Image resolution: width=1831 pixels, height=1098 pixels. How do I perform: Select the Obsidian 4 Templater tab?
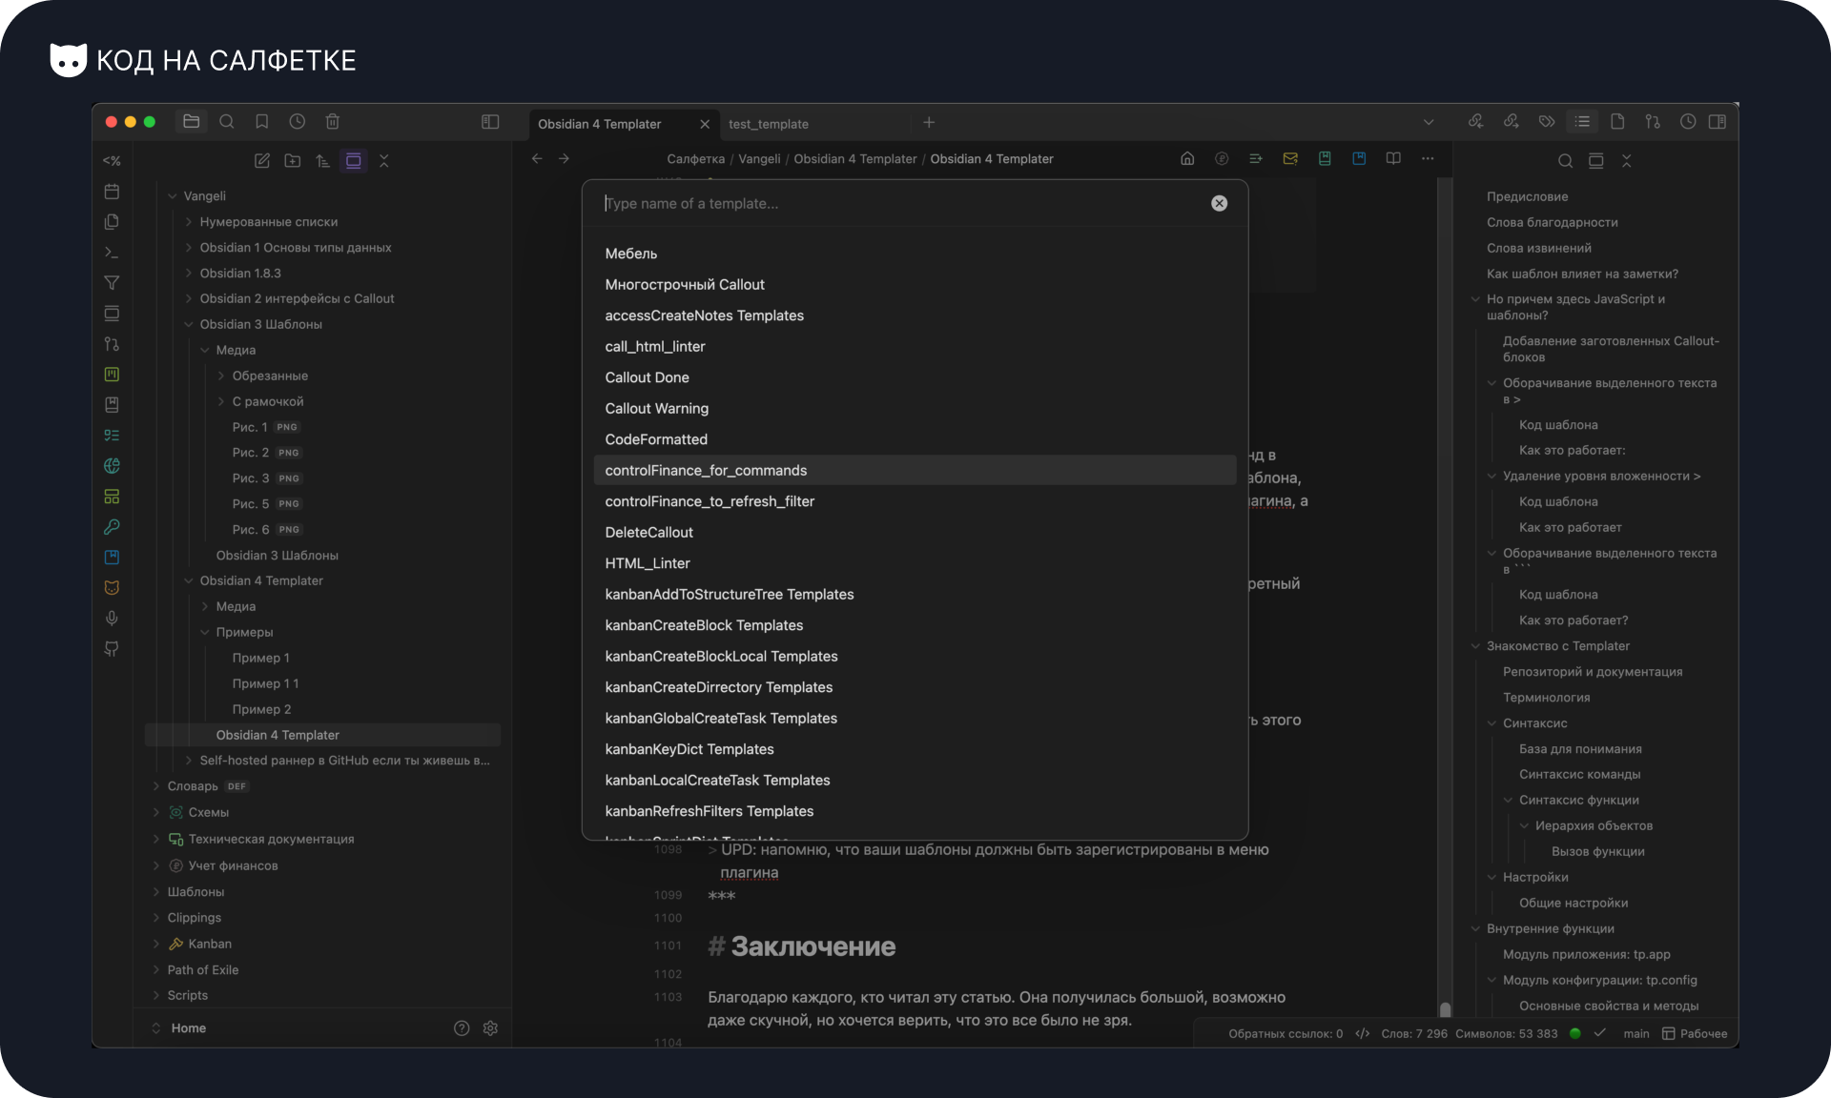pos(600,124)
